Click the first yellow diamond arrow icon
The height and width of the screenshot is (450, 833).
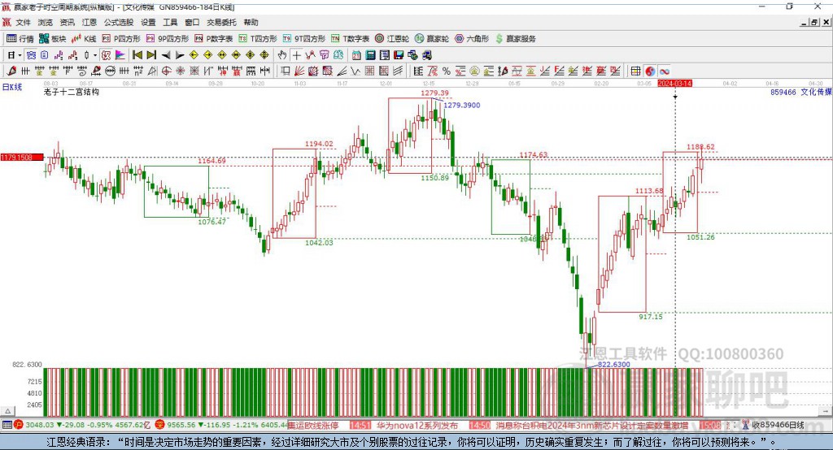pyautogui.click(x=194, y=55)
